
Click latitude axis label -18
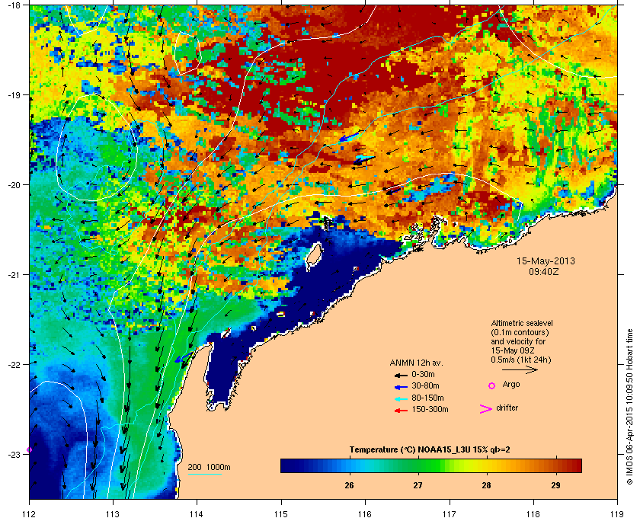14,5
